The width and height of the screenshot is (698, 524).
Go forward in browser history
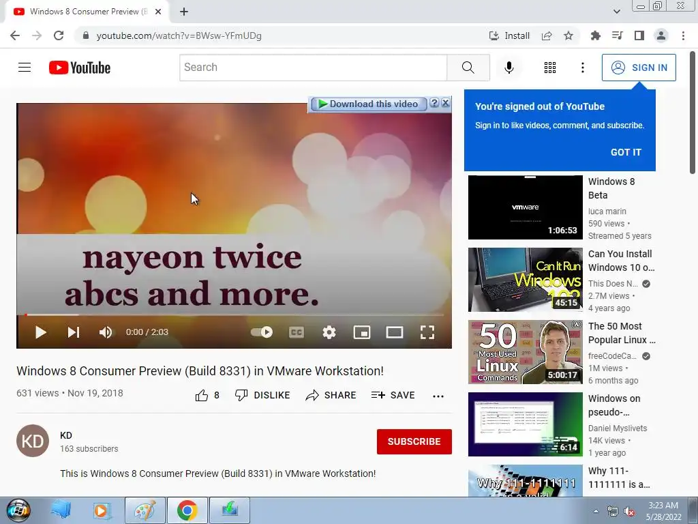pyautogui.click(x=37, y=35)
